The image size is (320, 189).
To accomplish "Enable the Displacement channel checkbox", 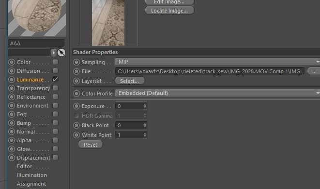I will (55, 157).
